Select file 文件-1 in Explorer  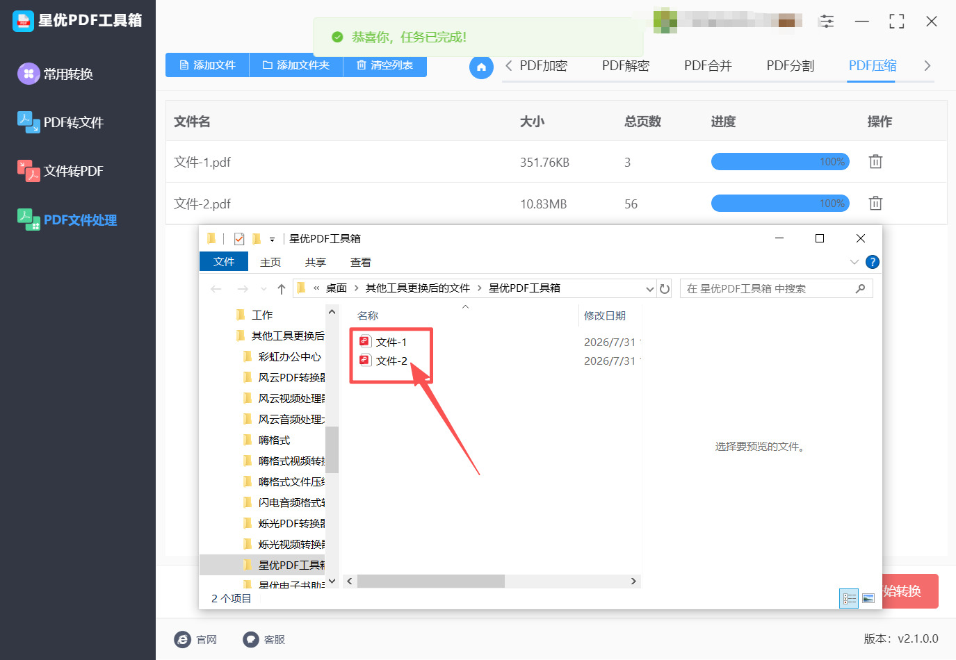coord(383,342)
